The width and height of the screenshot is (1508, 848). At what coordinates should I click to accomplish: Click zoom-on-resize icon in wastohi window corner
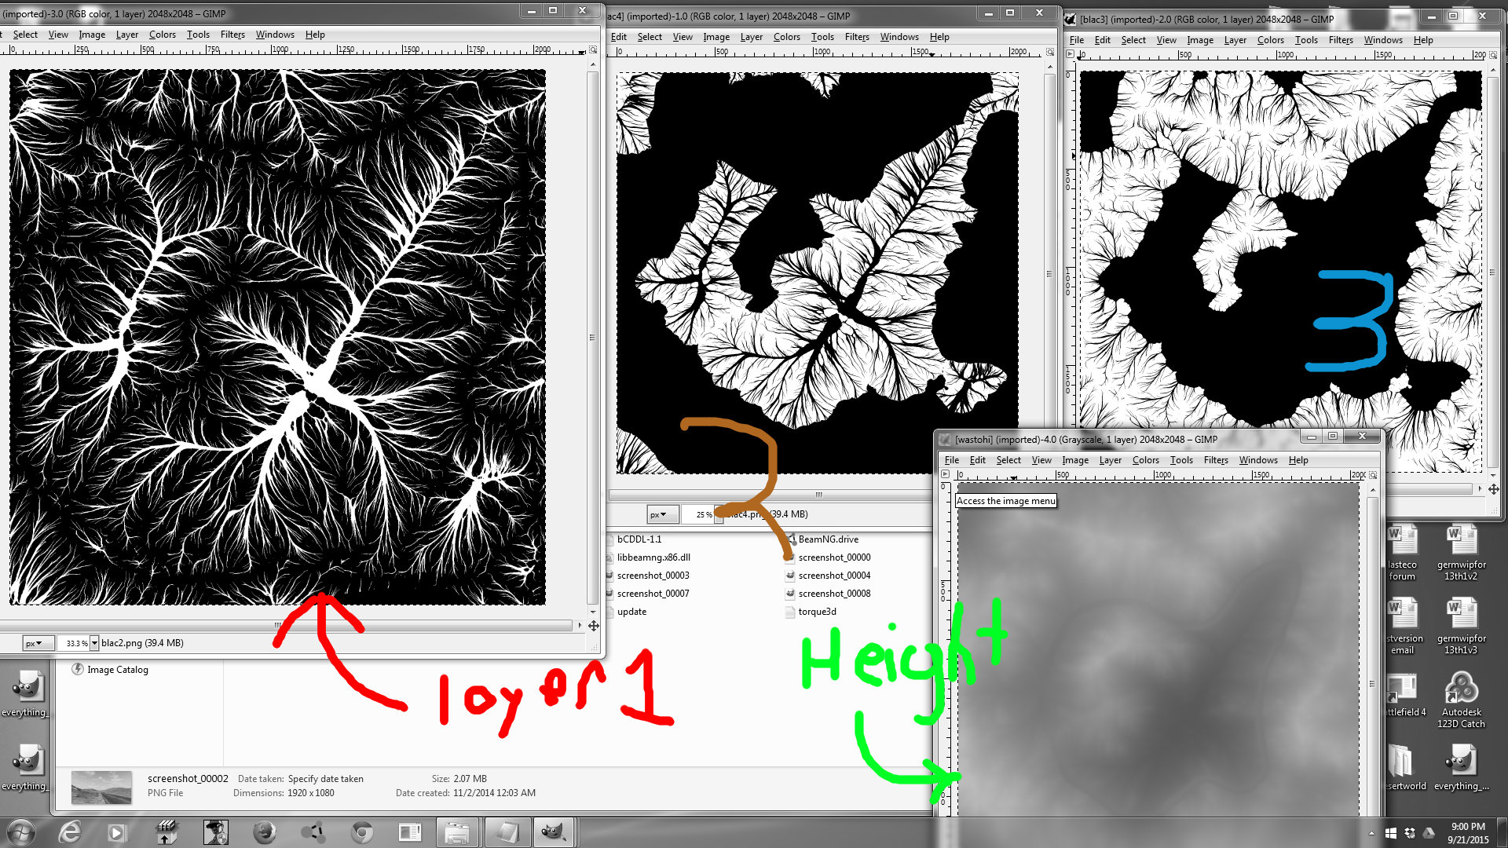point(1373,474)
